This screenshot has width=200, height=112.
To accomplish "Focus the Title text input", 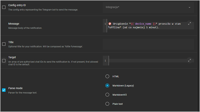I will coord(148,44).
